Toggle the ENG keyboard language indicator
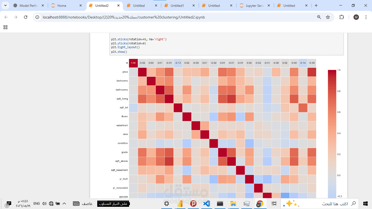 36,204
